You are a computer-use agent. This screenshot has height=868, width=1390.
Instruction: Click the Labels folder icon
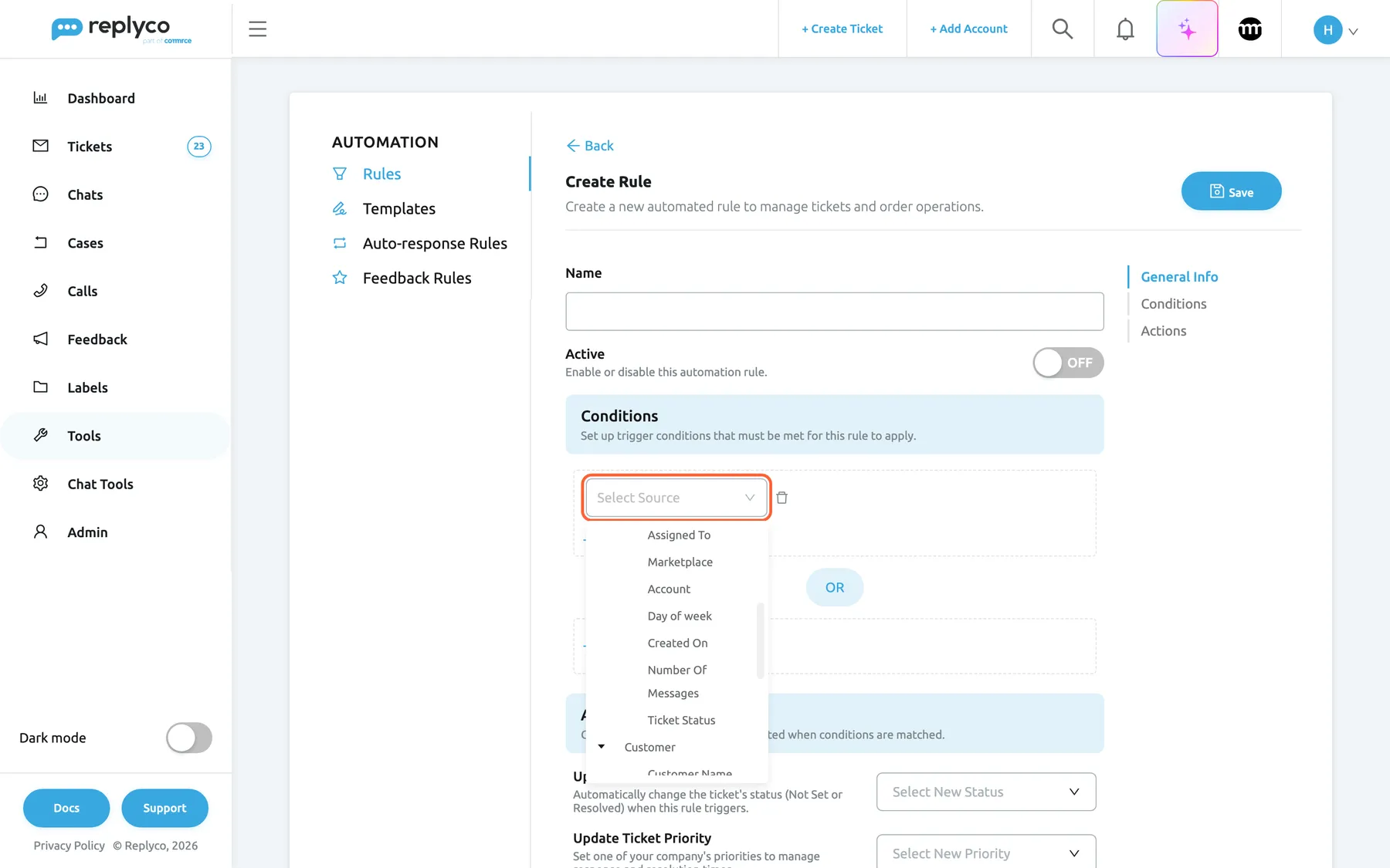(x=40, y=387)
